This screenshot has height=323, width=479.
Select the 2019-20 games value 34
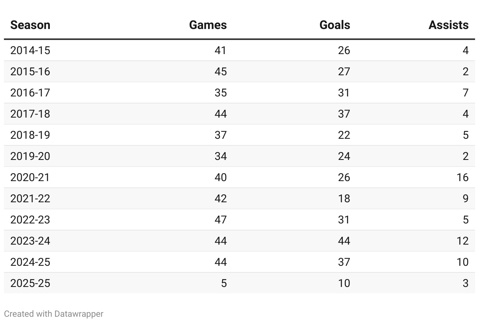[220, 156]
